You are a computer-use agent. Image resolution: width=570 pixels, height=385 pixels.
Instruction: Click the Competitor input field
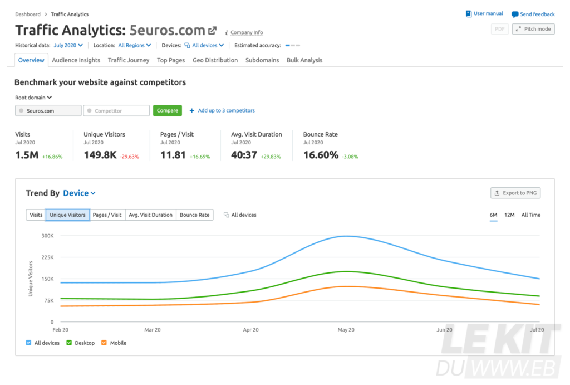(116, 111)
